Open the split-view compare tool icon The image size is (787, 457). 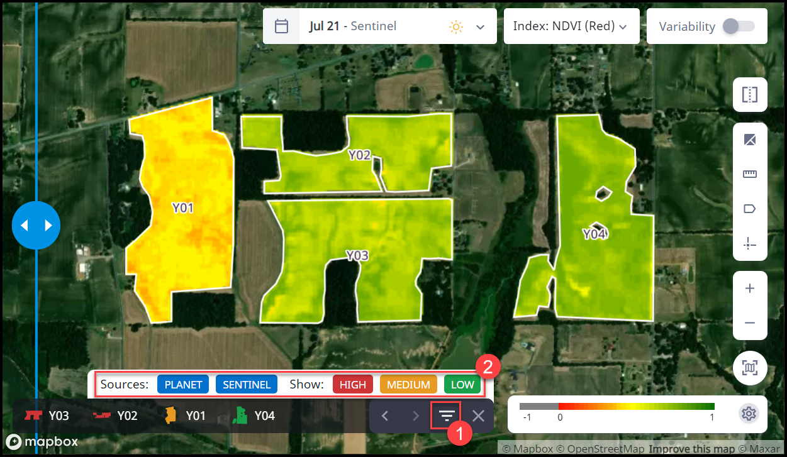tap(750, 95)
